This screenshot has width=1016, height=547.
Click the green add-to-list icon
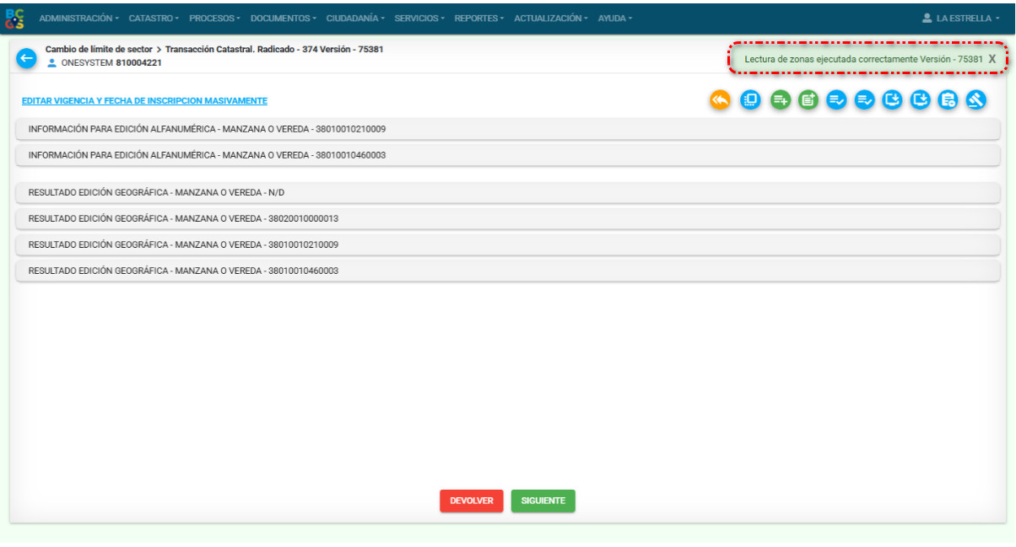tap(781, 100)
